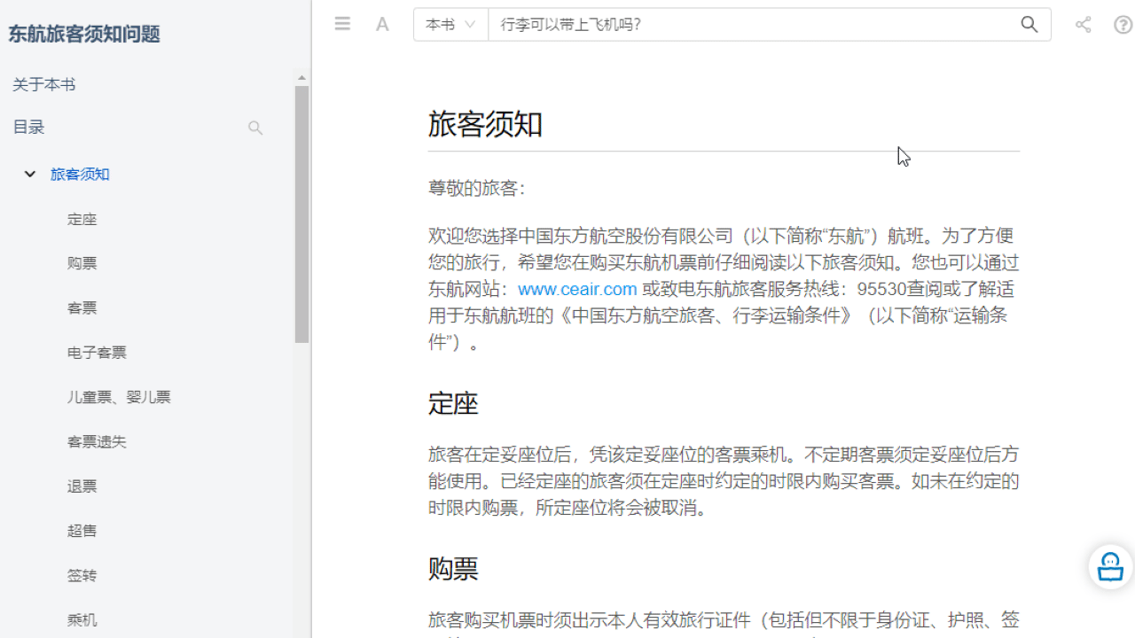Click the 购票 heading in content
Viewport: 1135px width, 638px height.
point(453,568)
